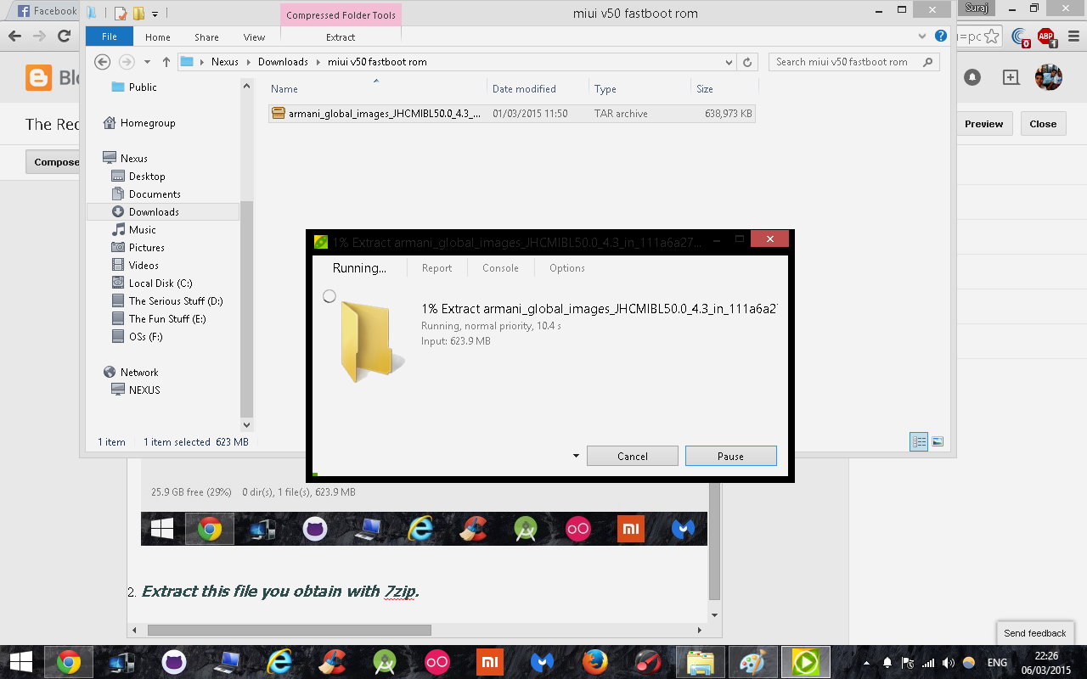Click inside the folder search box
Image resolution: width=1087 pixels, height=679 pixels.
849,61
